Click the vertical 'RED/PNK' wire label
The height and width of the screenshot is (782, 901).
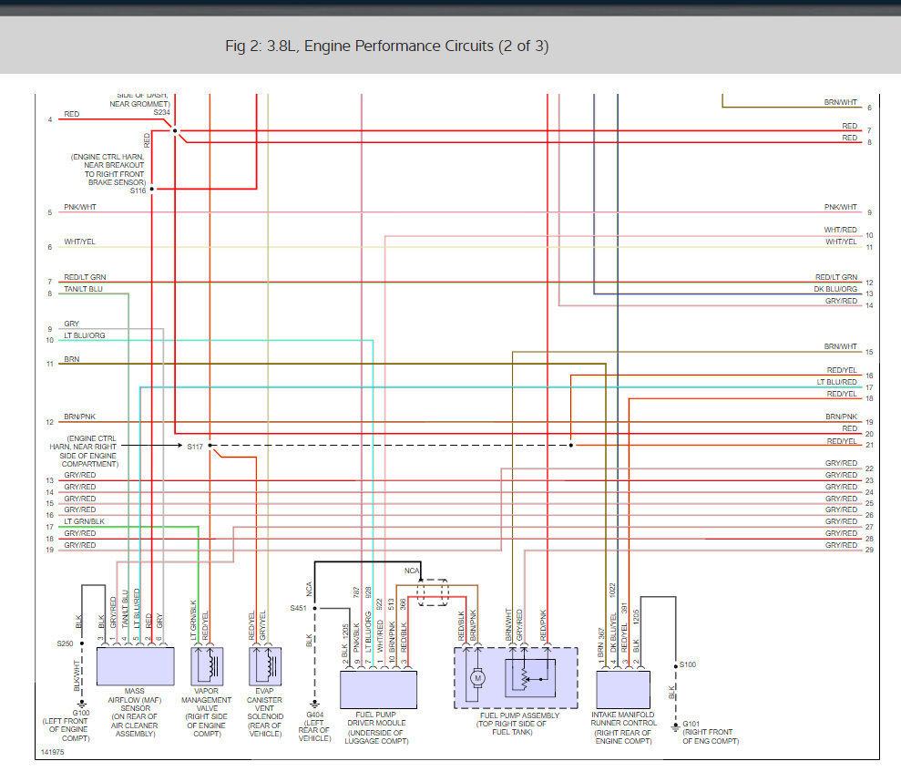[543, 625]
